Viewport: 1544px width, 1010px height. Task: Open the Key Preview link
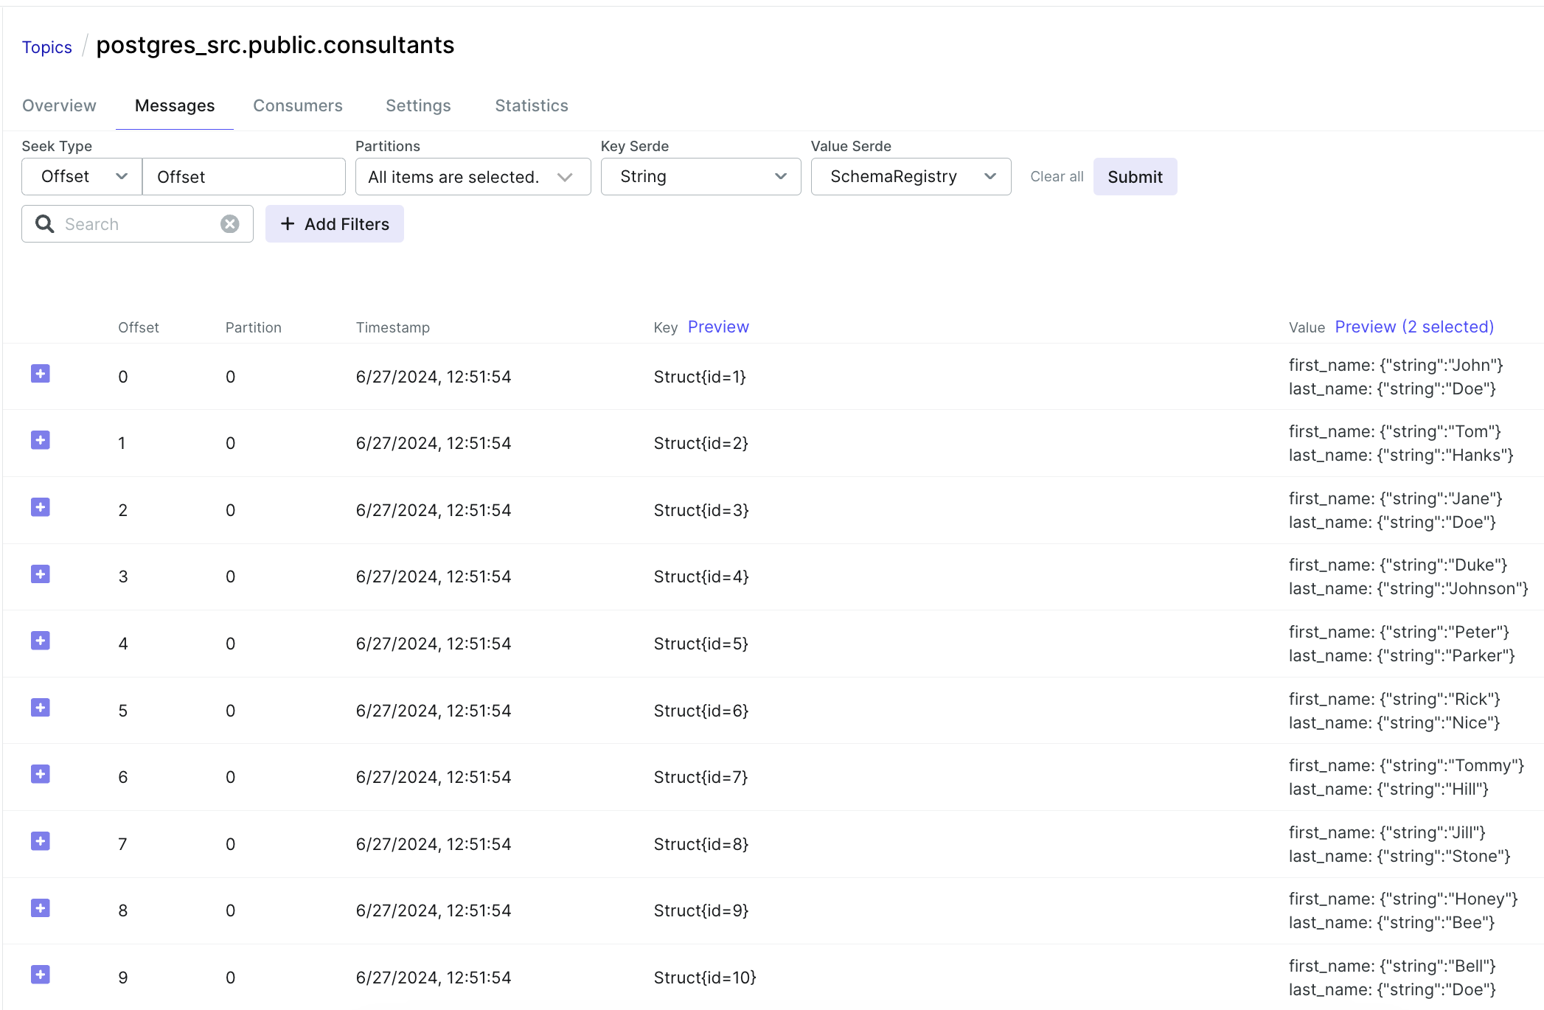(718, 327)
